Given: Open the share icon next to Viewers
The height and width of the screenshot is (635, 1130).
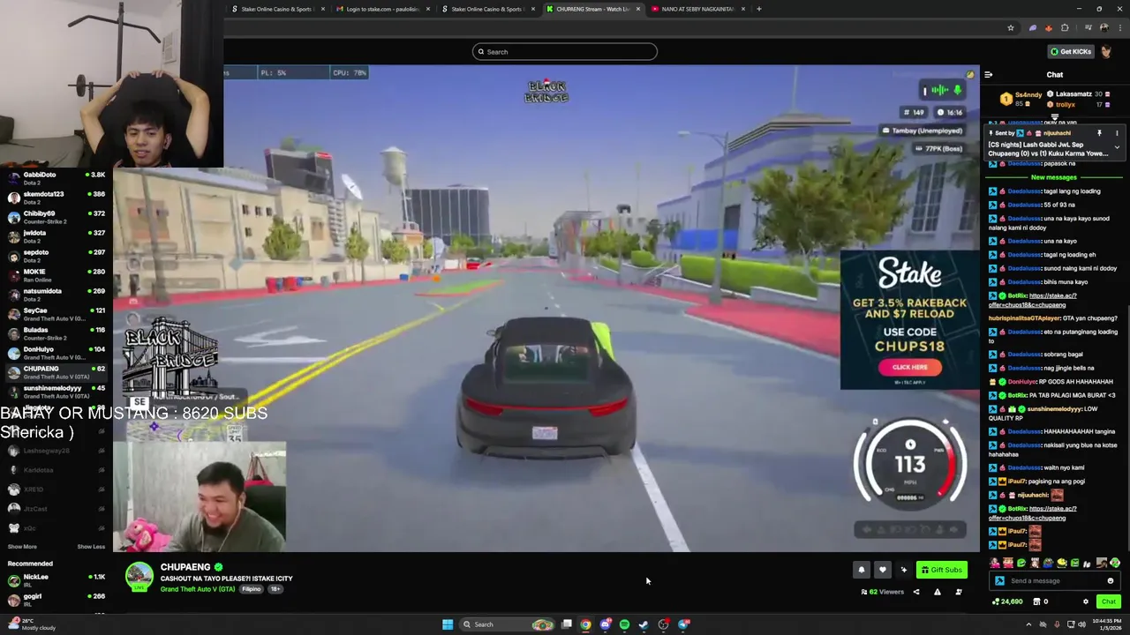Looking at the screenshot, I should pyautogui.click(x=916, y=592).
